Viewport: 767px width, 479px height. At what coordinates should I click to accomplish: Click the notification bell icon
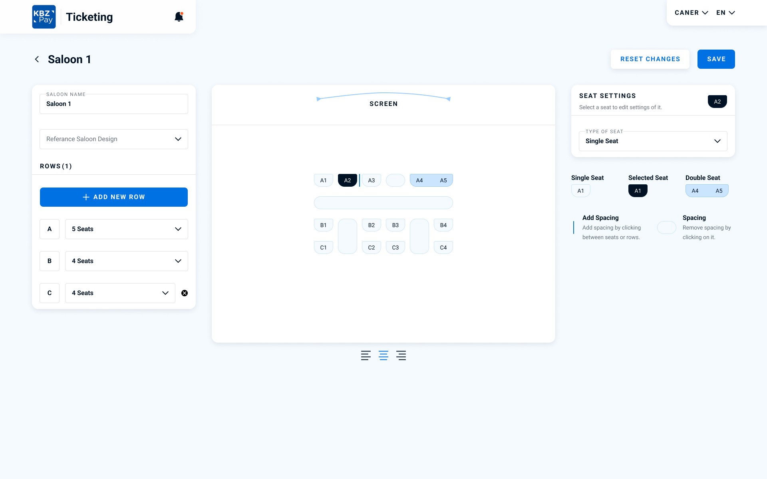[x=179, y=17]
